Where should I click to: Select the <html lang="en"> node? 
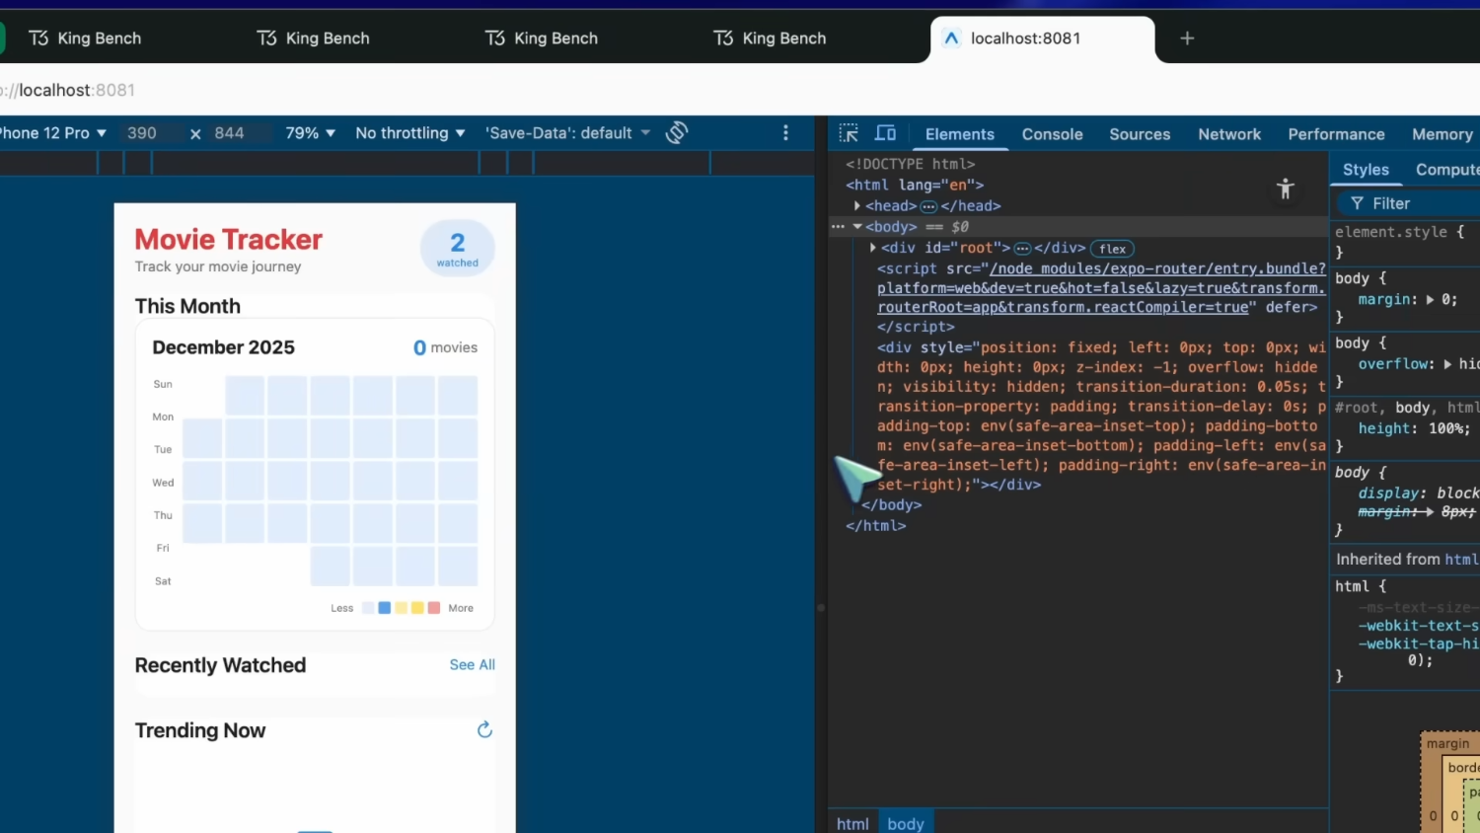915,185
